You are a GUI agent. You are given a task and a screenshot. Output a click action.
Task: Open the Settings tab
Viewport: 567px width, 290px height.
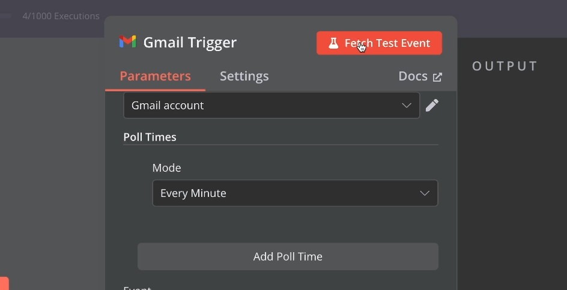(x=244, y=76)
